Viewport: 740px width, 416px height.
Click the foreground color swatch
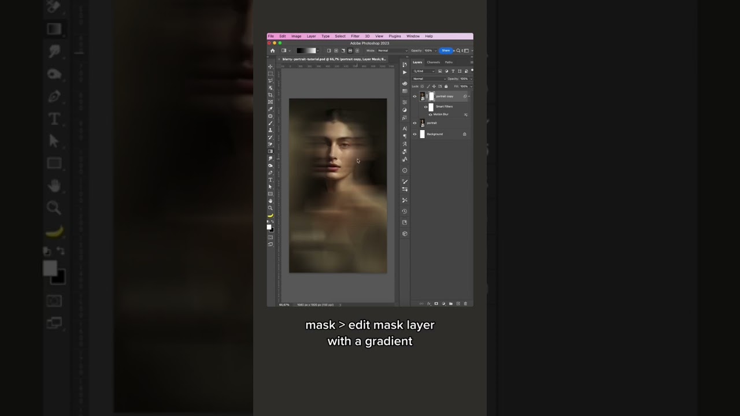coord(269,227)
